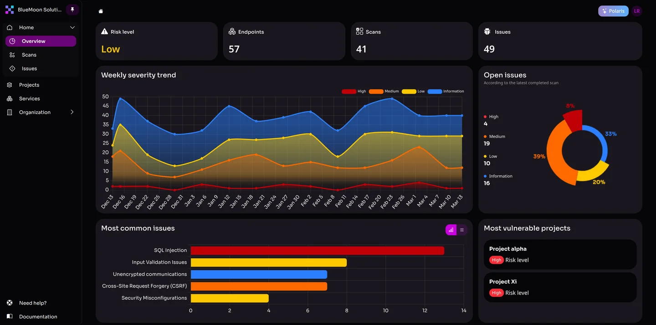This screenshot has width=656, height=325.
Task: Click the home breadcrumb icon
Action: (x=101, y=11)
